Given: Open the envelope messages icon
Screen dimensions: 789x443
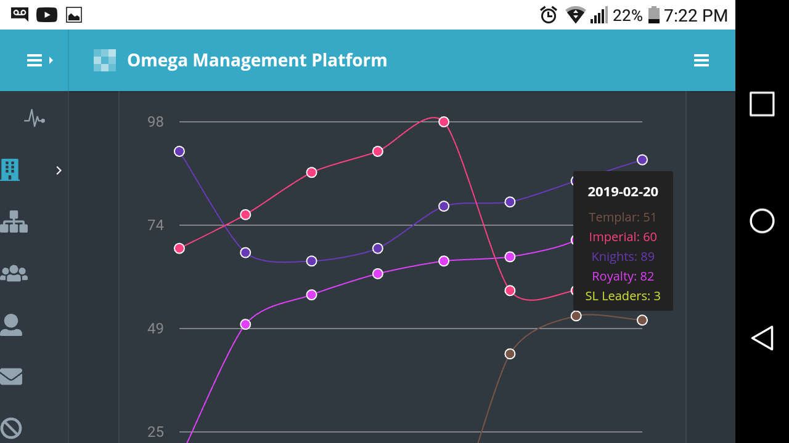Looking at the screenshot, I should pyautogui.click(x=11, y=376).
